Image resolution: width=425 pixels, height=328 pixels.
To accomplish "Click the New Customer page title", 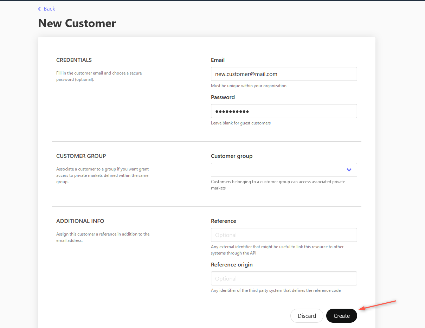I will click(x=77, y=23).
